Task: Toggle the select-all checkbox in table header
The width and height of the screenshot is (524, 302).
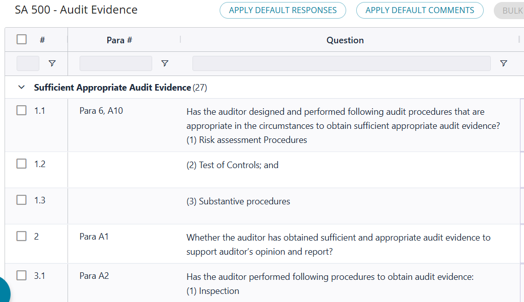Action: (22, 39)
